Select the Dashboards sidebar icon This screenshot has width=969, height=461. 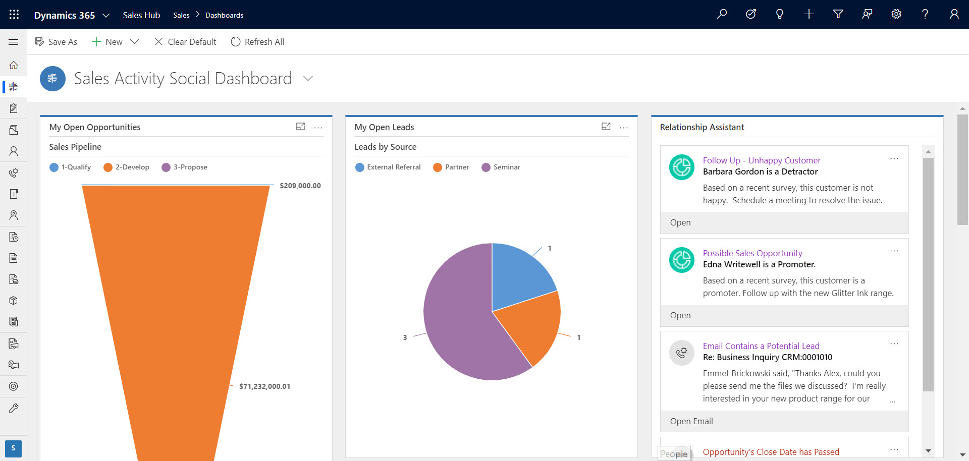click(x=14, y=87)
